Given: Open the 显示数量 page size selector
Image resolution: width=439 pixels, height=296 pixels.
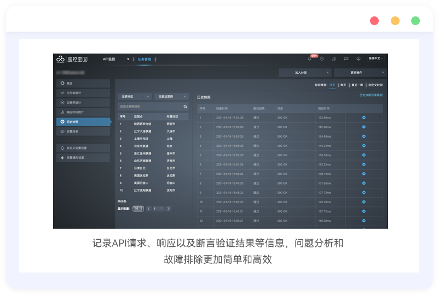Looking at the screenshot, I should [x=138, y=209].
